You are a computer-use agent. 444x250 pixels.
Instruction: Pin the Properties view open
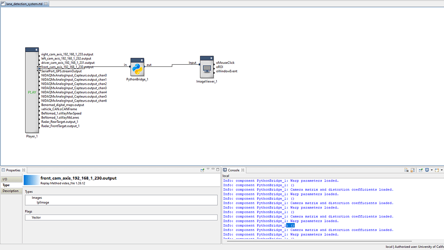202,170
